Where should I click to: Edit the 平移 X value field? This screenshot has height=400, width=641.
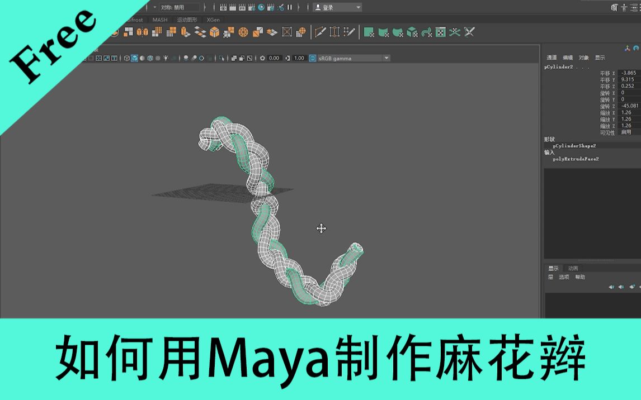[x=628, y=73]
